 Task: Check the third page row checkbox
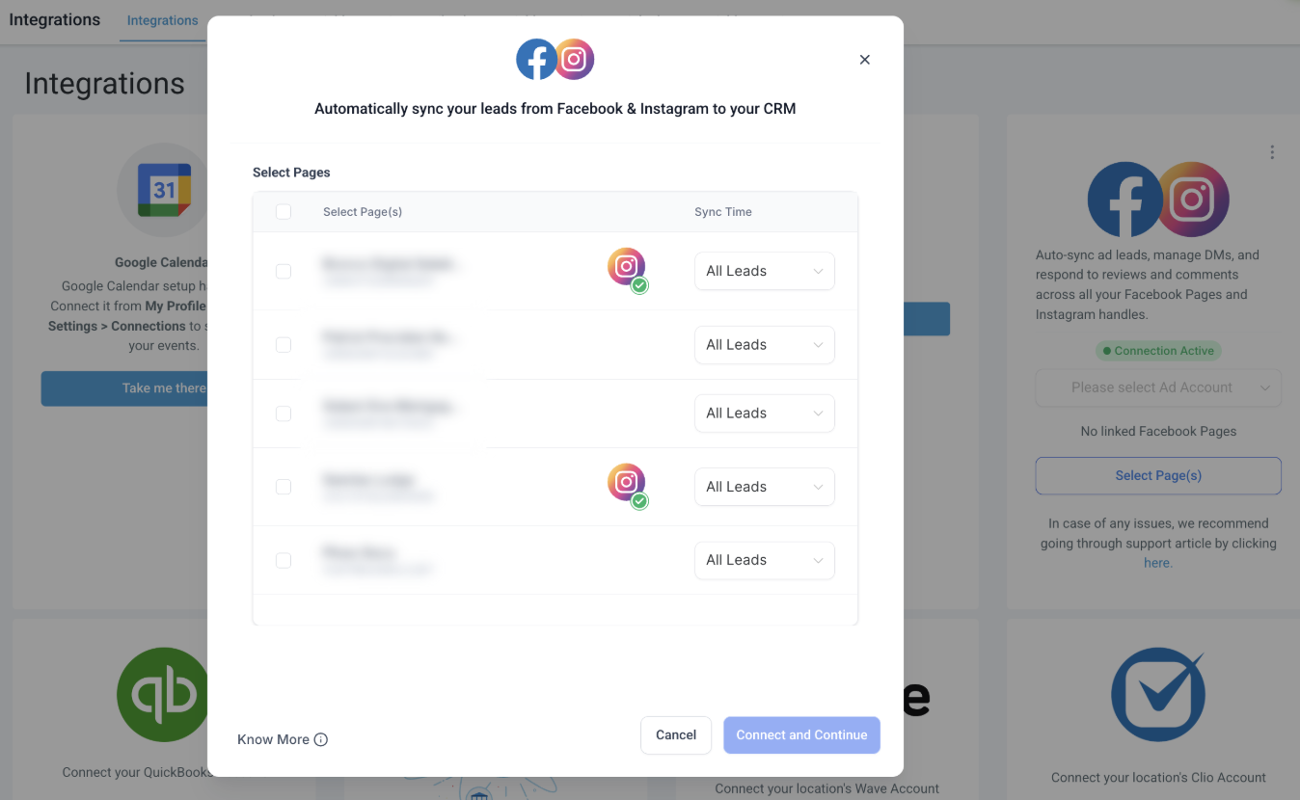tap(284, 413)
